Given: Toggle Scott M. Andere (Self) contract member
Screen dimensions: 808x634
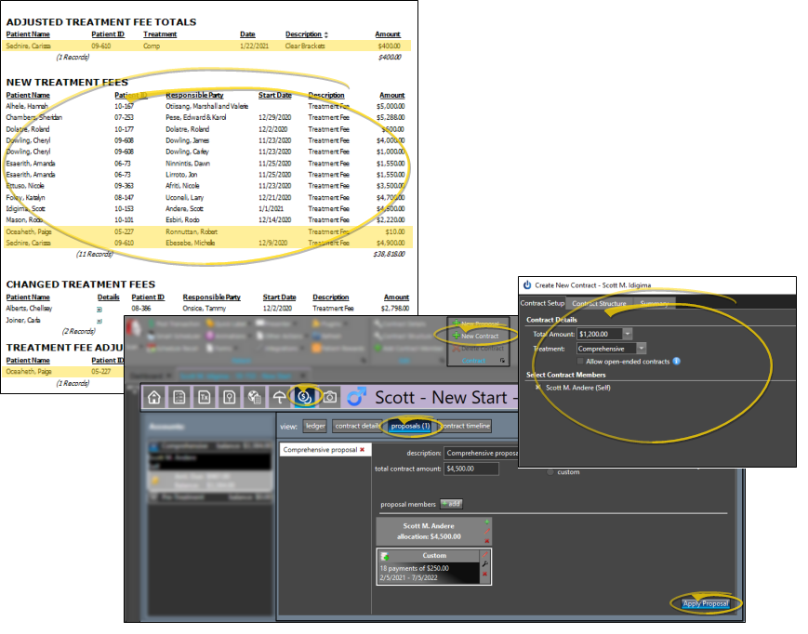Looking at the screenshot, I should coord(537,387).
